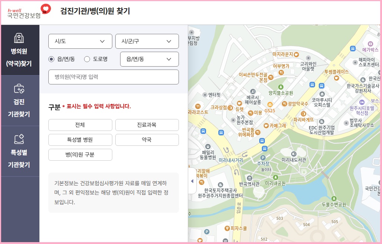
Task: Click the GS25 convenience store marker
Action: point(270,105)
